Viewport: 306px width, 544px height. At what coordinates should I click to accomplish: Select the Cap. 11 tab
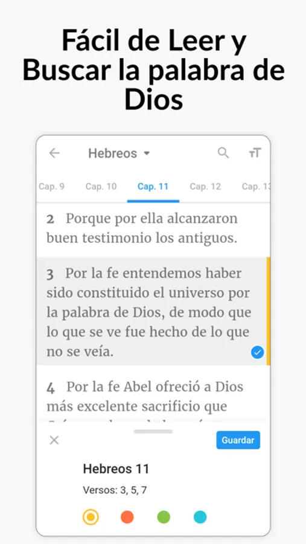(153, 186)
